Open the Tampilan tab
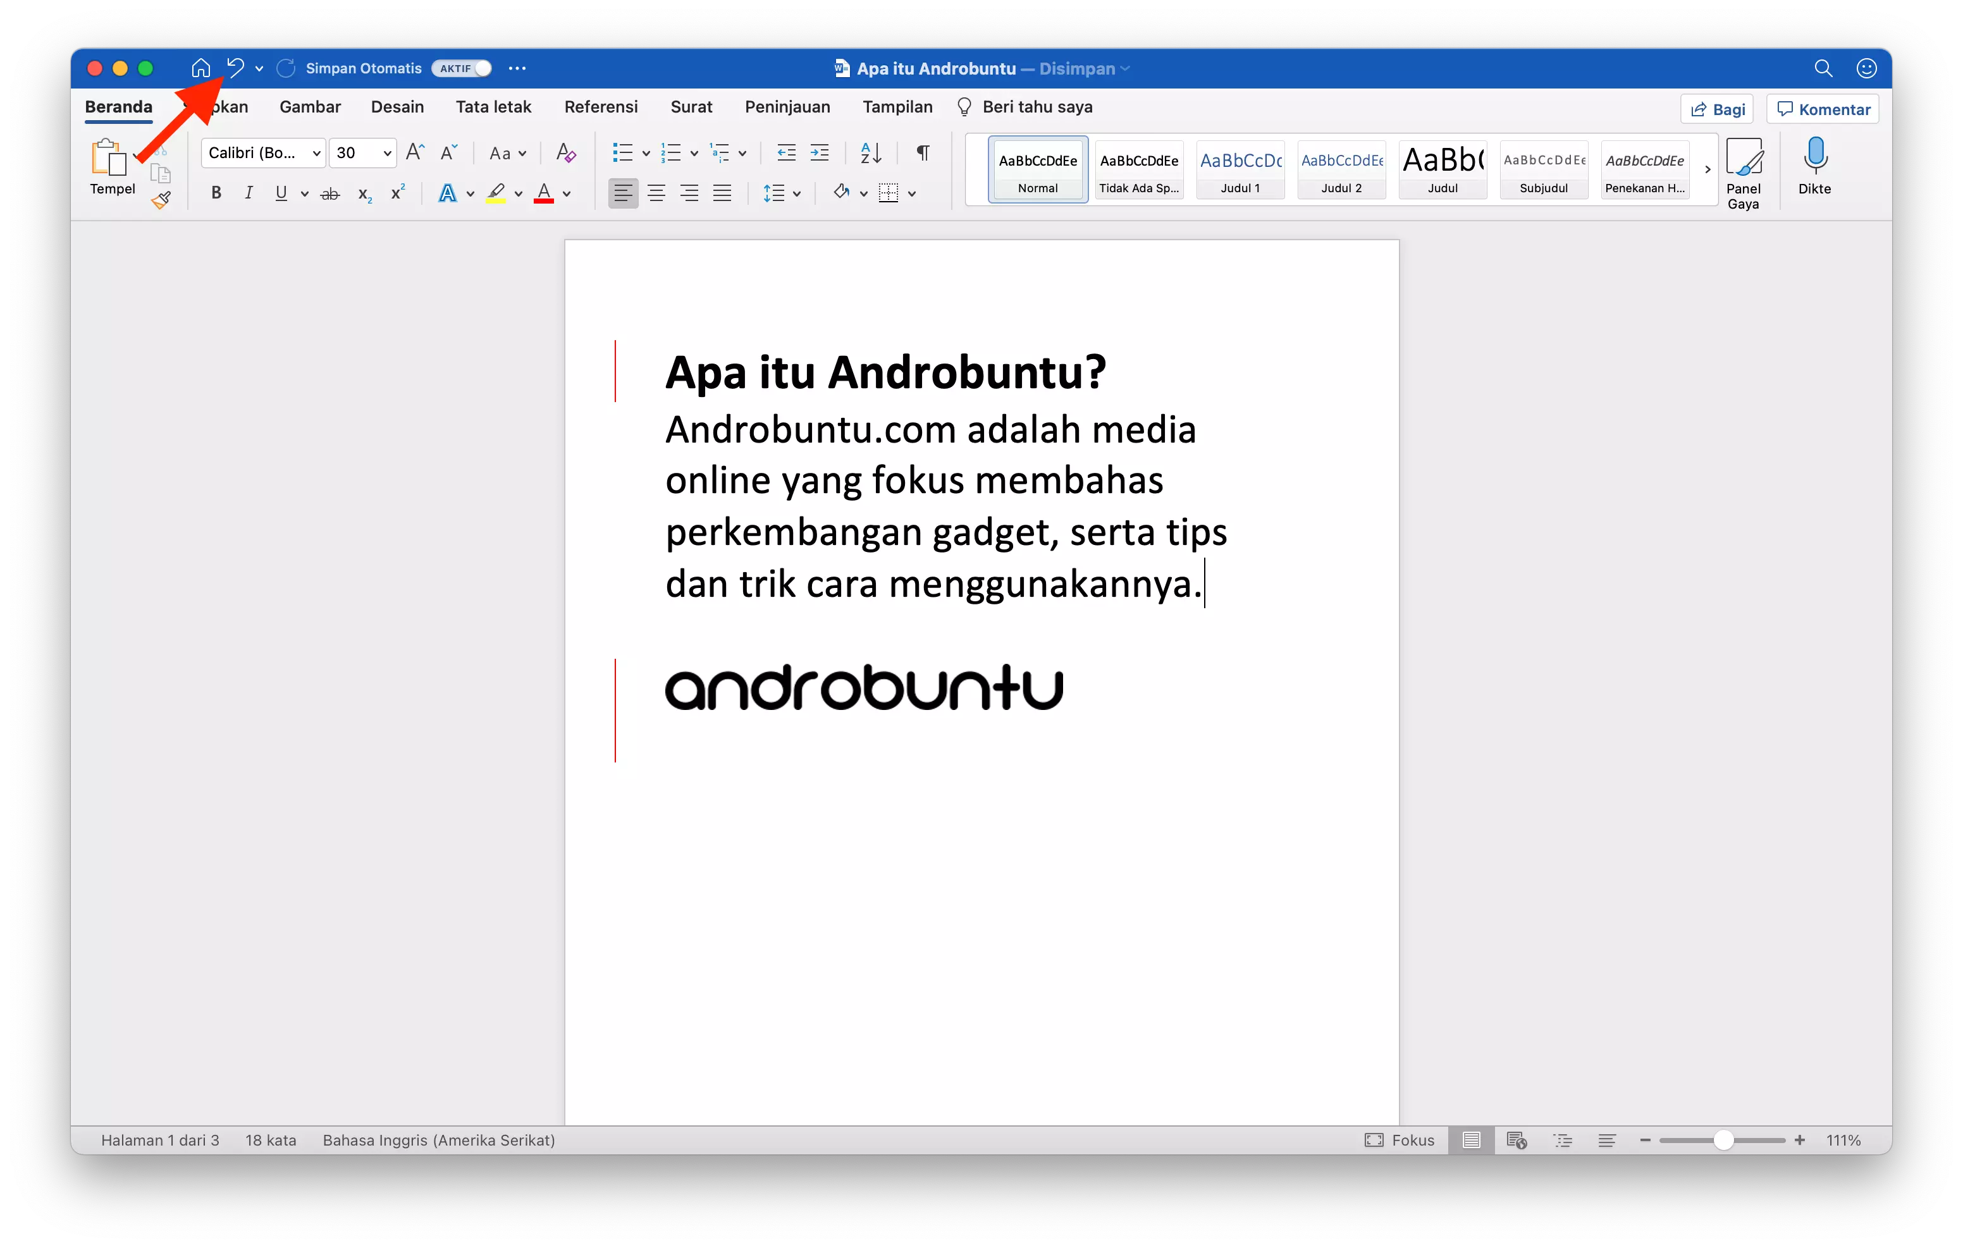1963x1248 pixels. 897,106
